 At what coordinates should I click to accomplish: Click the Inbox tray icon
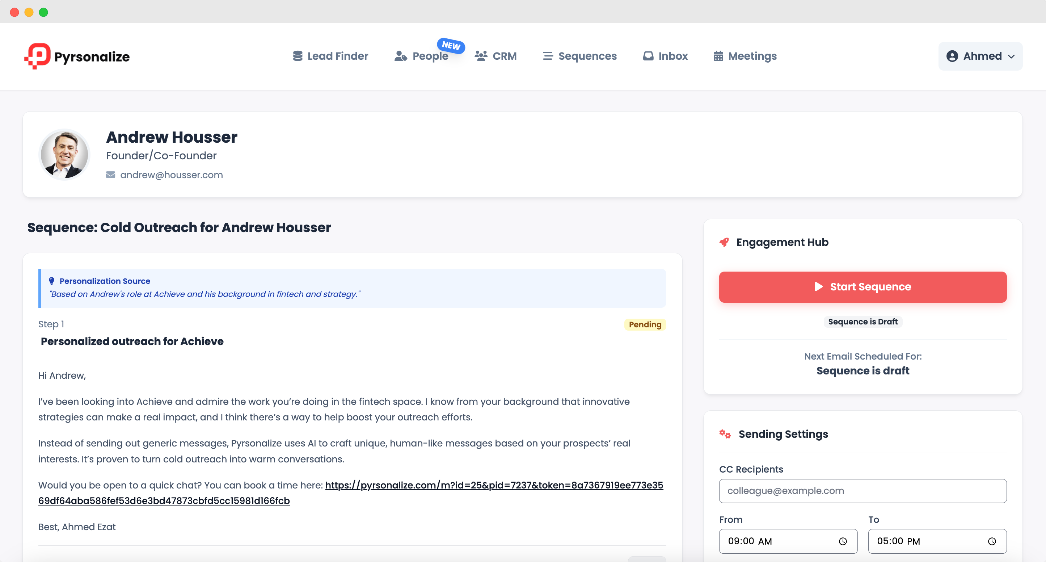[x=649, y=56]
